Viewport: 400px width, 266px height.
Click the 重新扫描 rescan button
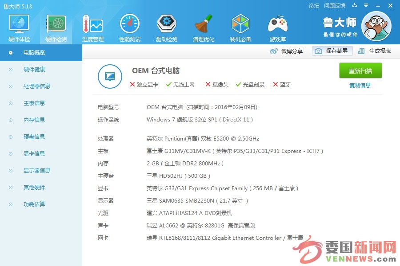pyautogui.click(x=360, y=70)
